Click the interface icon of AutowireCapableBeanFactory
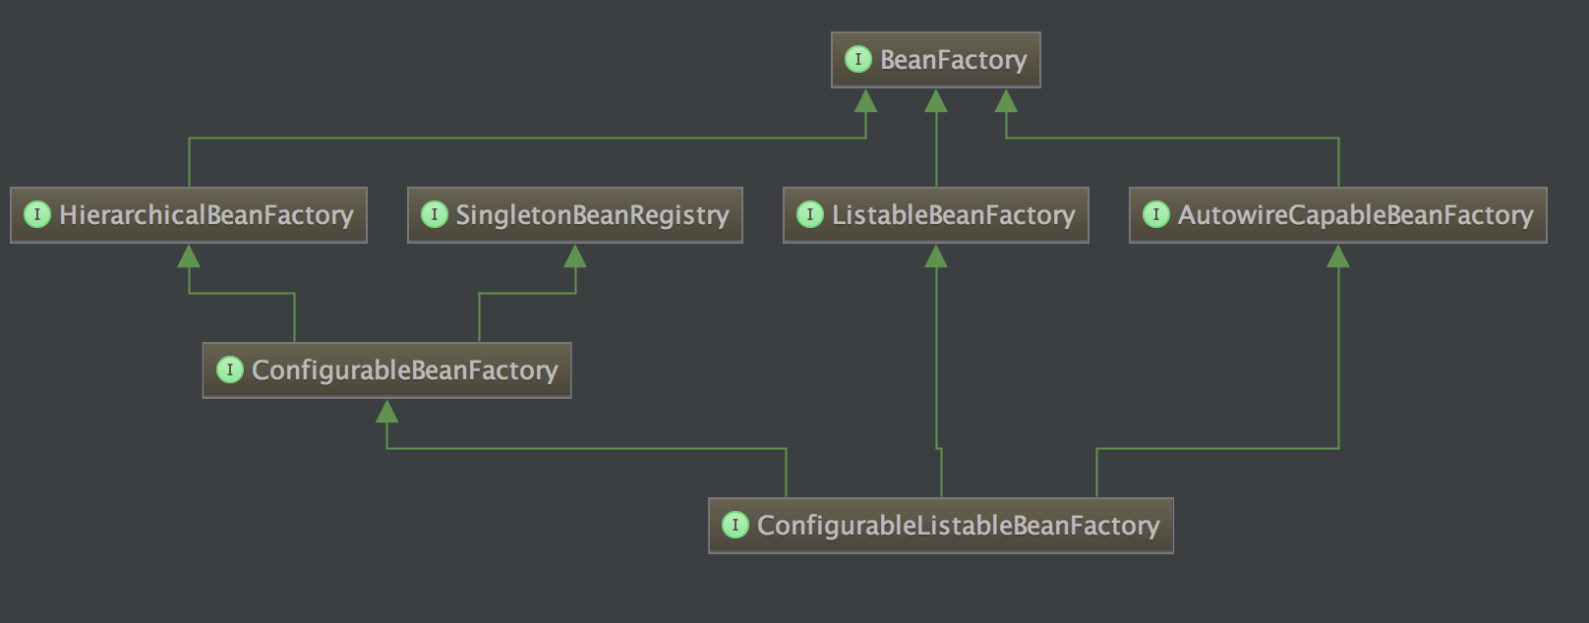 point(1155,214)
